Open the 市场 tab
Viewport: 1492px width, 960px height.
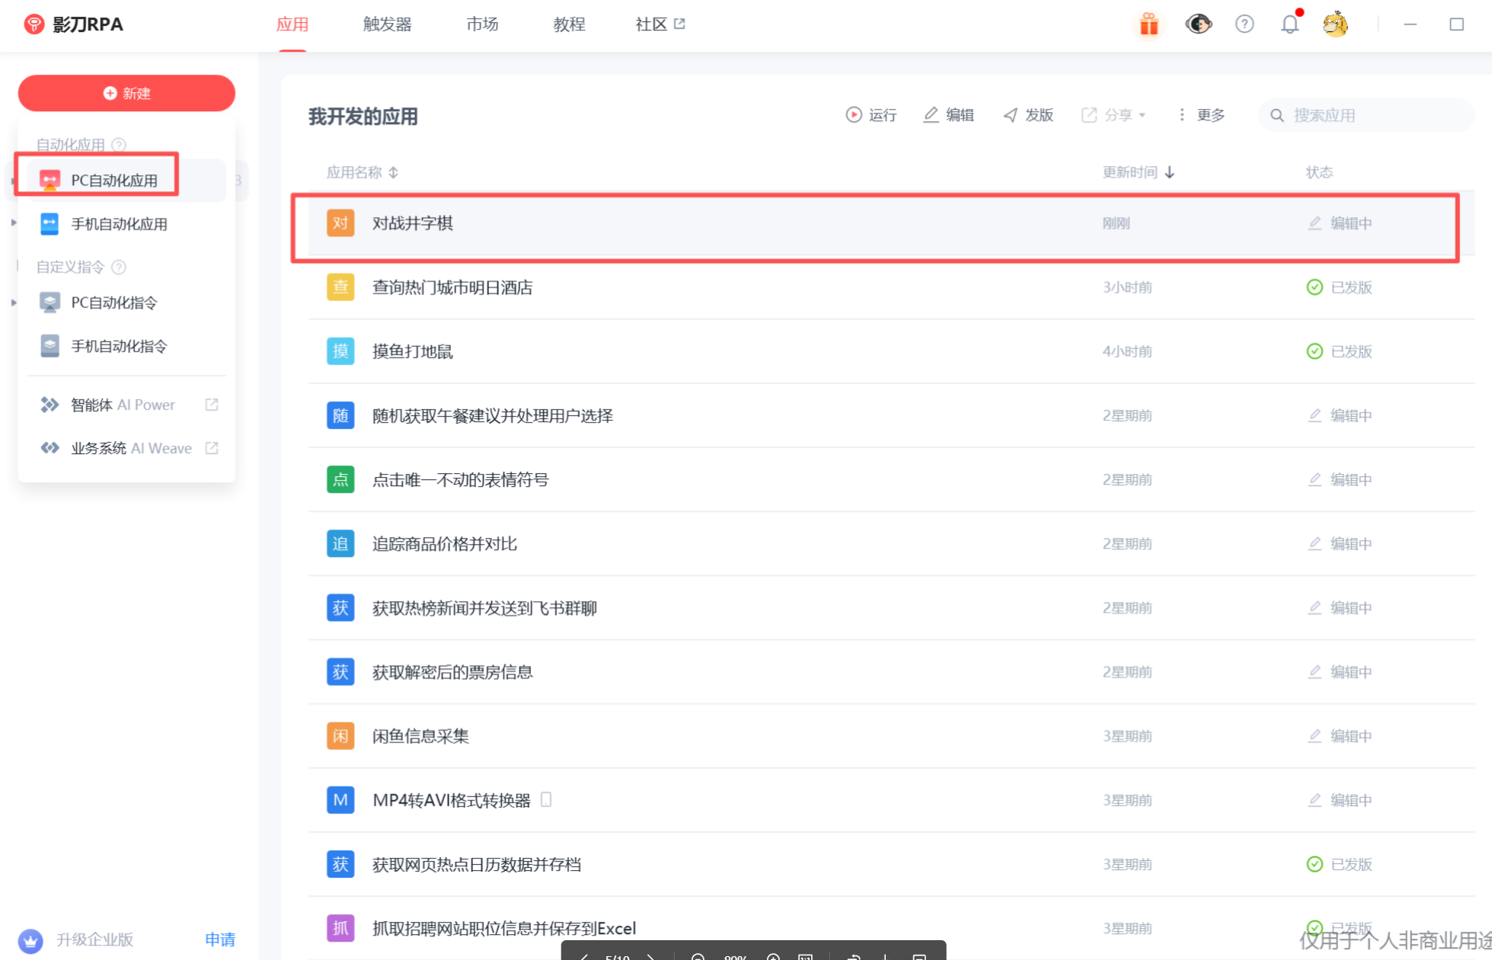pos(482,24)
